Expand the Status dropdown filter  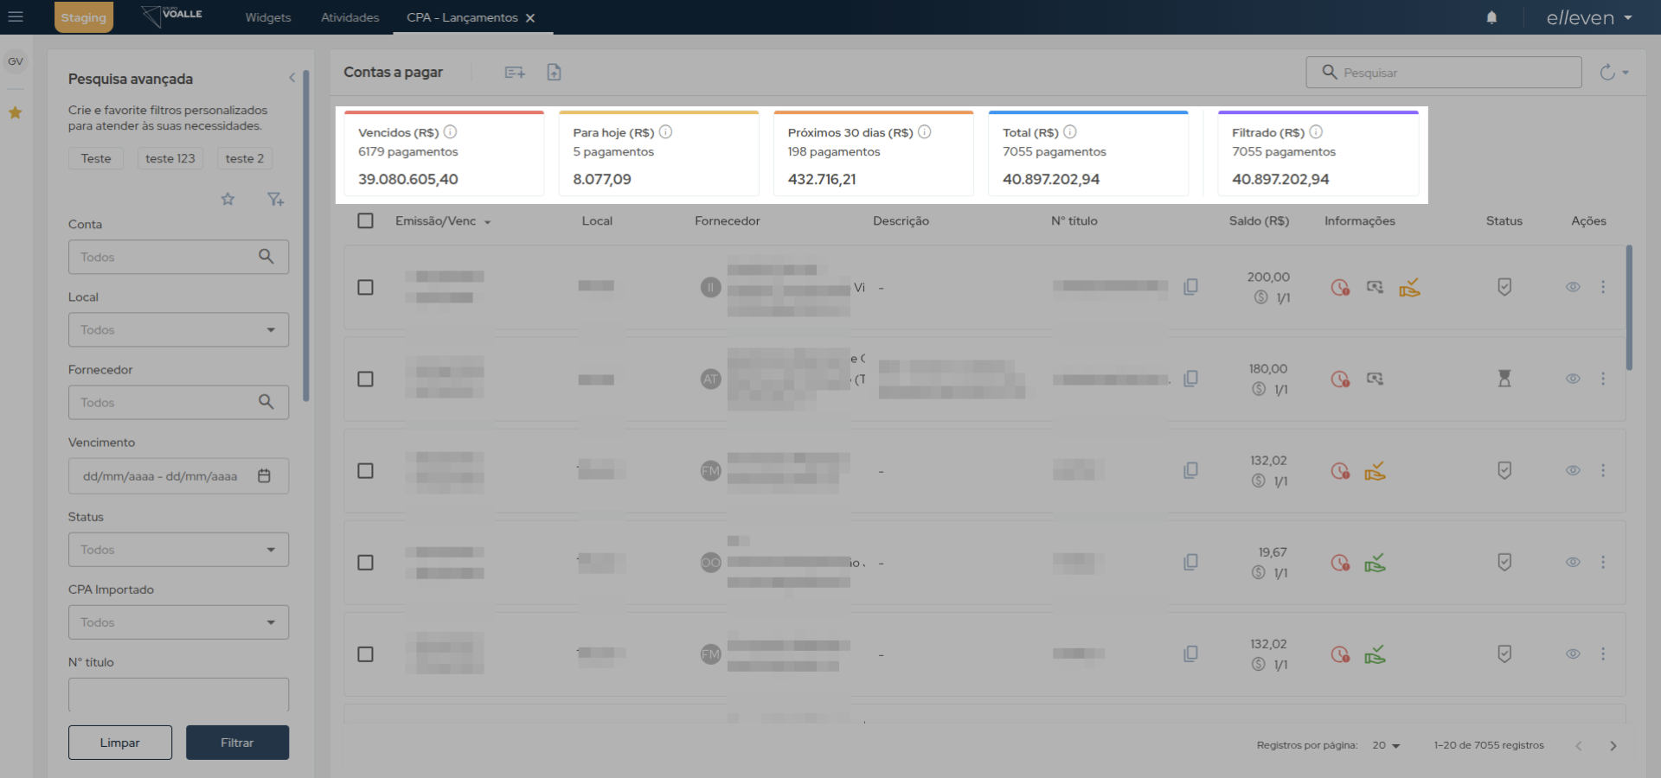coord(178,550)
